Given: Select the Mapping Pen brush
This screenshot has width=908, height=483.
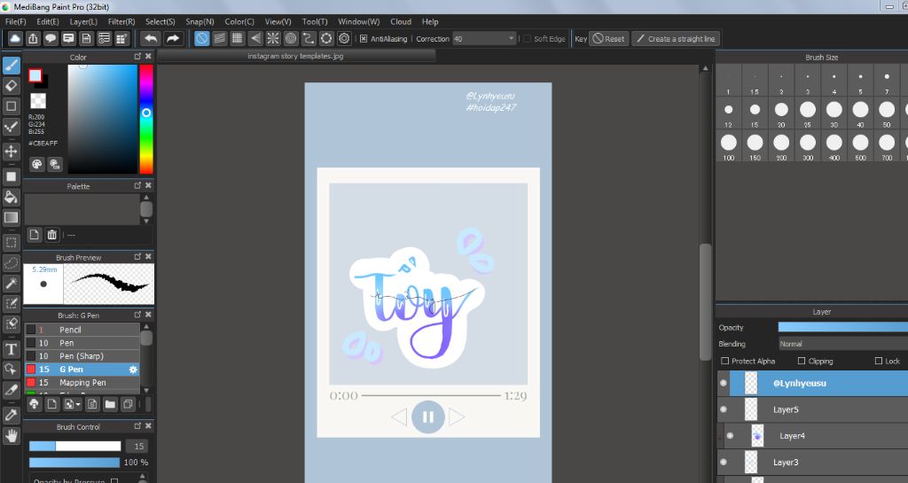Looking at the screenshot, I should click(x=82, y=382).
